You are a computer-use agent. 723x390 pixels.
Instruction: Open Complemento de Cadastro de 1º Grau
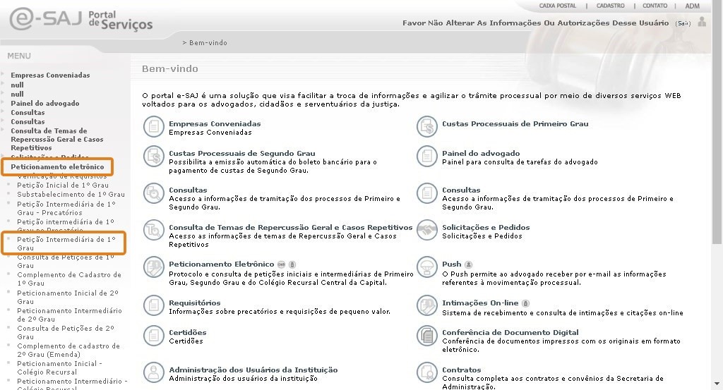coord(69,279)
